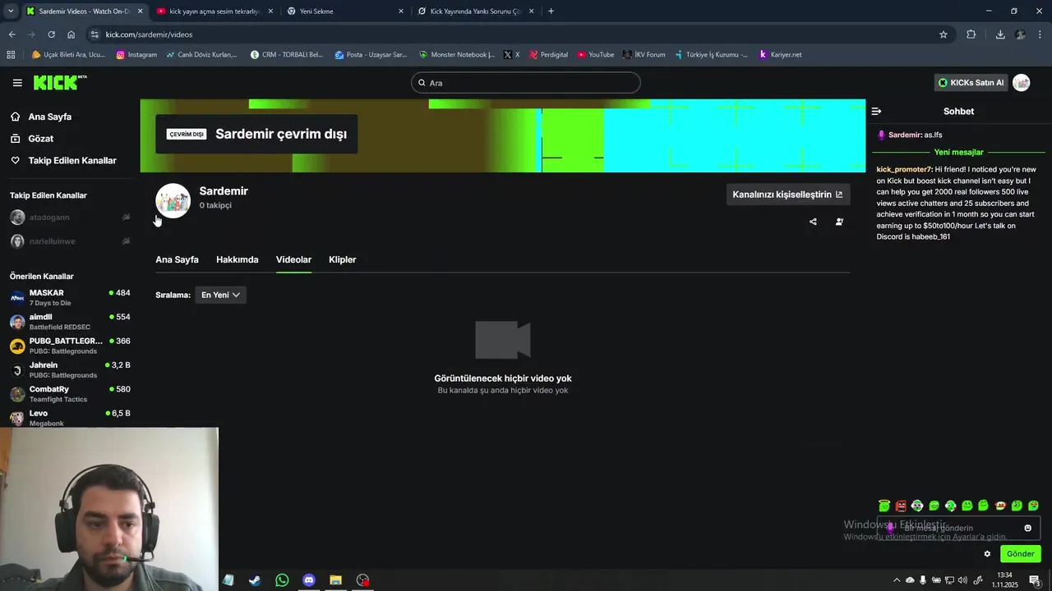The width and height of the screenshot is (1052, 591).
Task: Insert the crying emote at end of row
Action: pos(1033,506)
